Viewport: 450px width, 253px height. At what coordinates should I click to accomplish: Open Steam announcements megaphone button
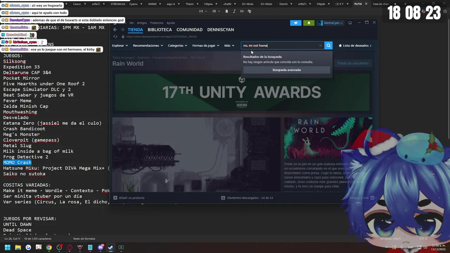click(x=296, y=23)
